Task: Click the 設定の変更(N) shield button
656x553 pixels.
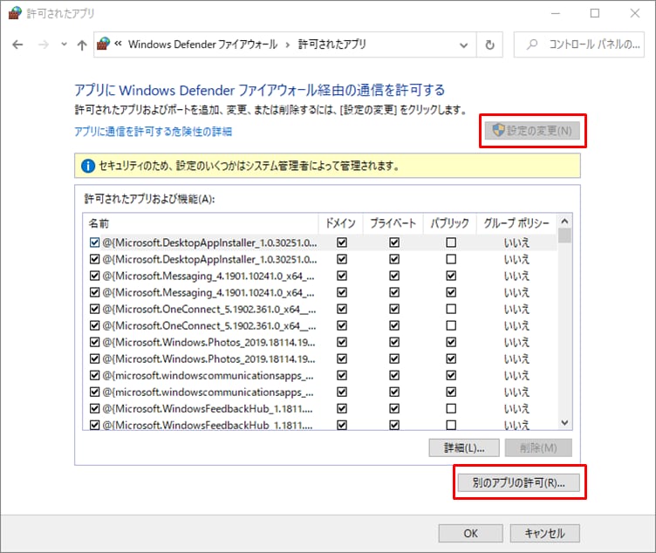Action: coord(532,131)
